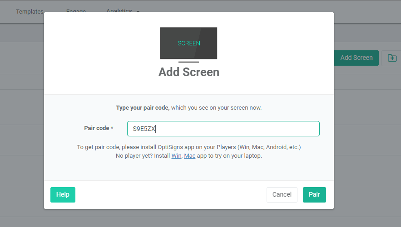Open Help from the dialog footer

[x=63, y=194]
